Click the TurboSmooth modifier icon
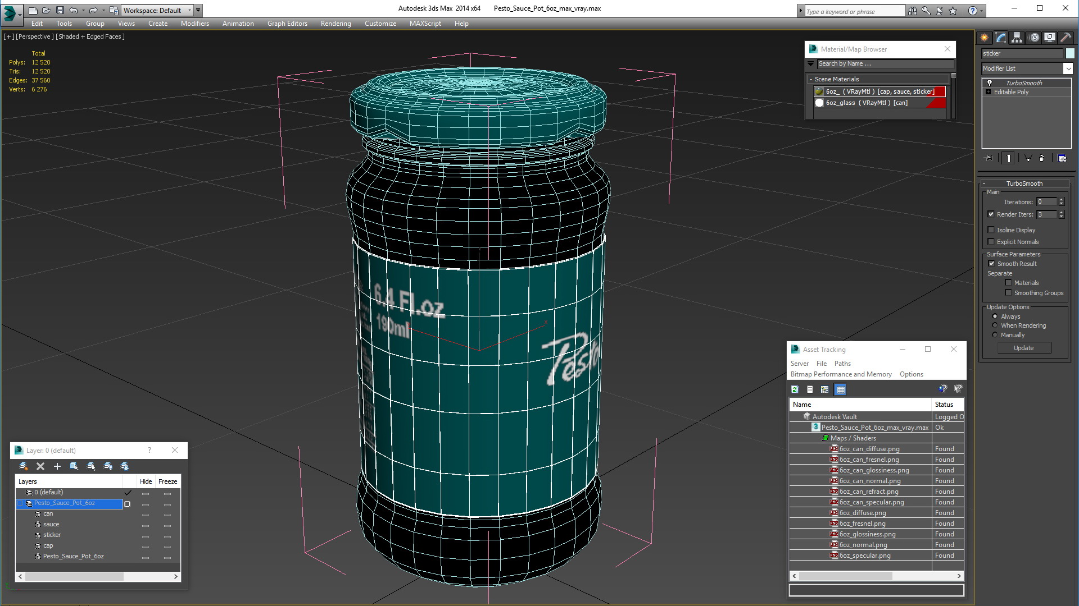 click(989, 82)
